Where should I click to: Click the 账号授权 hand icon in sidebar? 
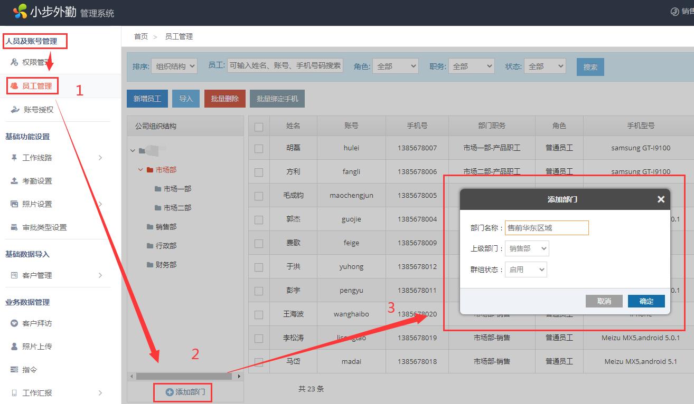click(x=14, y=110)
